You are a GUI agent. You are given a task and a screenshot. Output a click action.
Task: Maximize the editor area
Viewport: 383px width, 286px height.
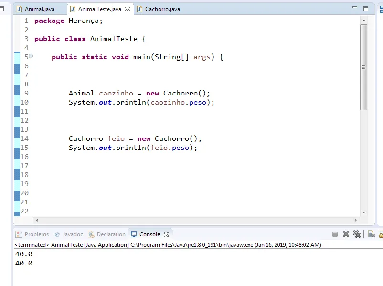tap(366, 9)
